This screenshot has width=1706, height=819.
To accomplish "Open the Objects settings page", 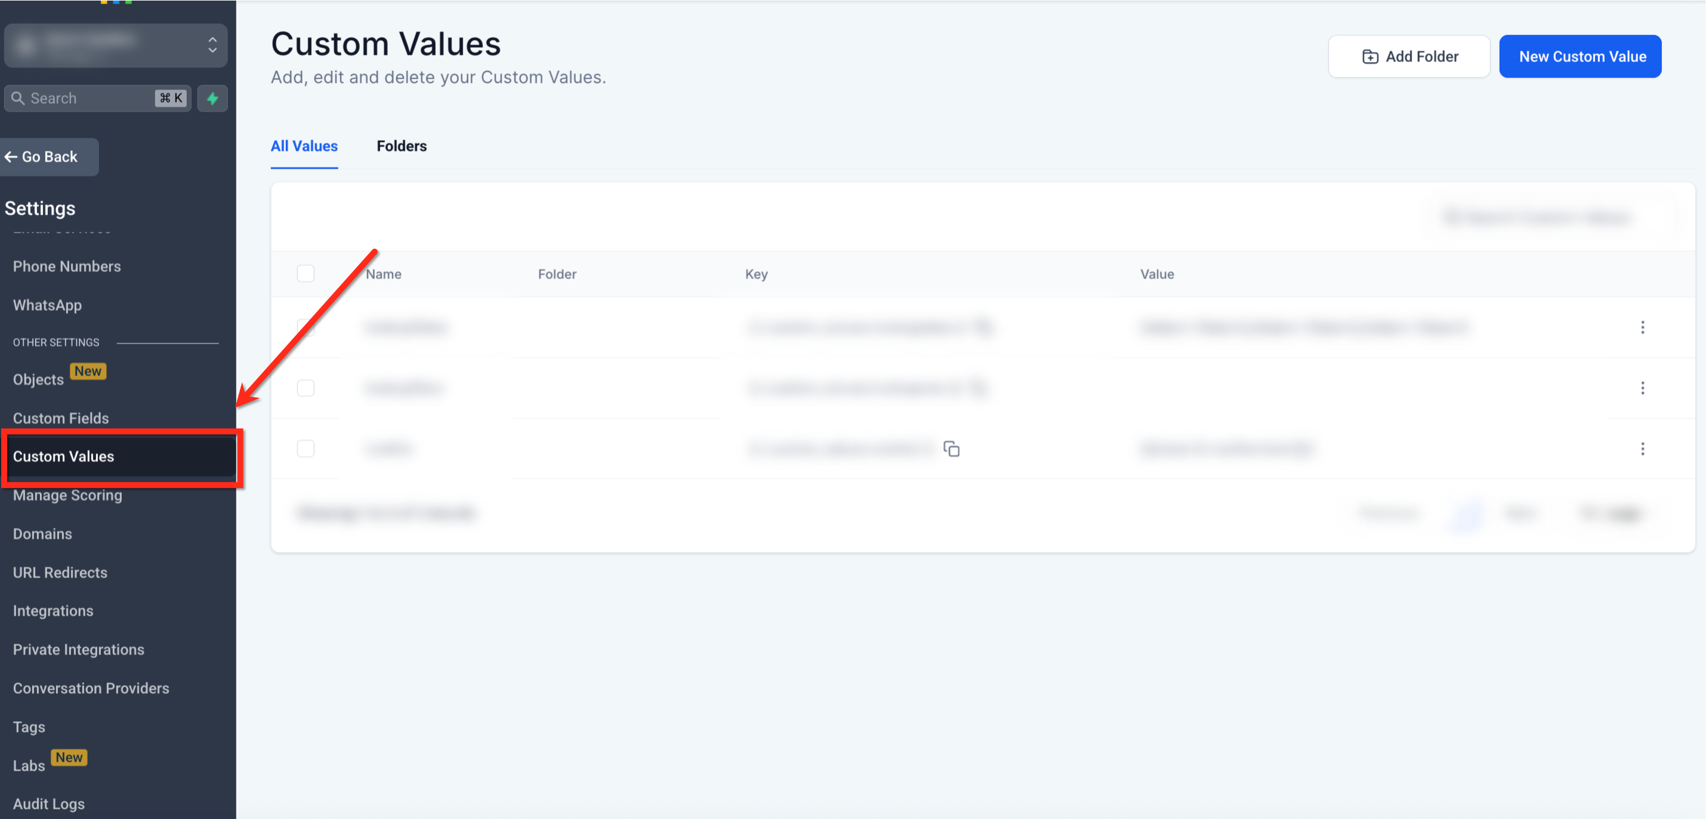I will tap(38, 379).
